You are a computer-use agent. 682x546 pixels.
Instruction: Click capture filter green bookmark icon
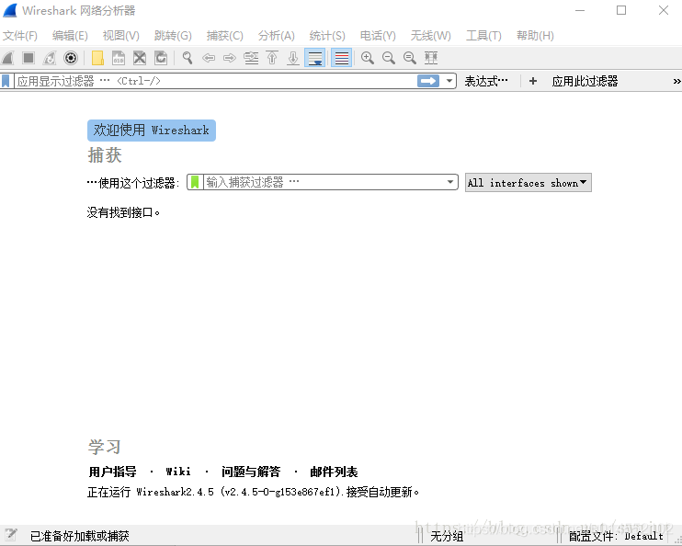click(x=195, y=182)
